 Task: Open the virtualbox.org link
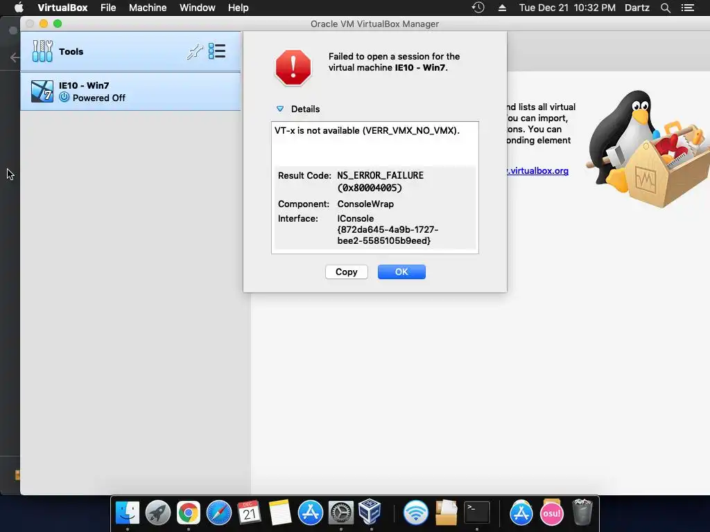[x=537, y=170]
